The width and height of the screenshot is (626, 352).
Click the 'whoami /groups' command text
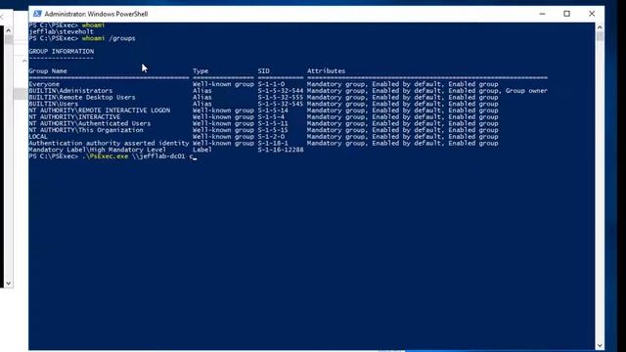coord(109,38)
